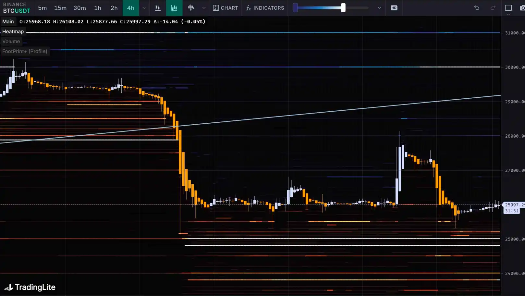Click the undo arrow icon

point(477,8)
